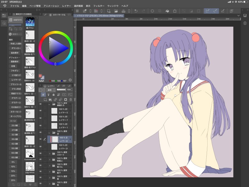Open the canvas tab list chevron

coord(238,16)
